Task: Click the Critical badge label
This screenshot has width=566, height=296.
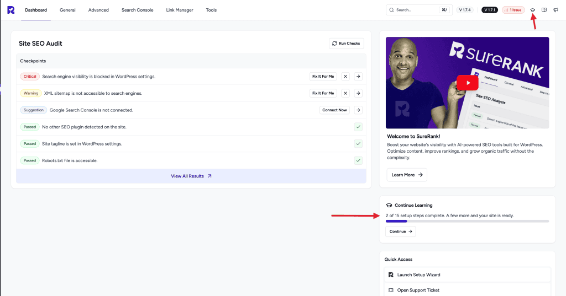Action: coord(30,76)
